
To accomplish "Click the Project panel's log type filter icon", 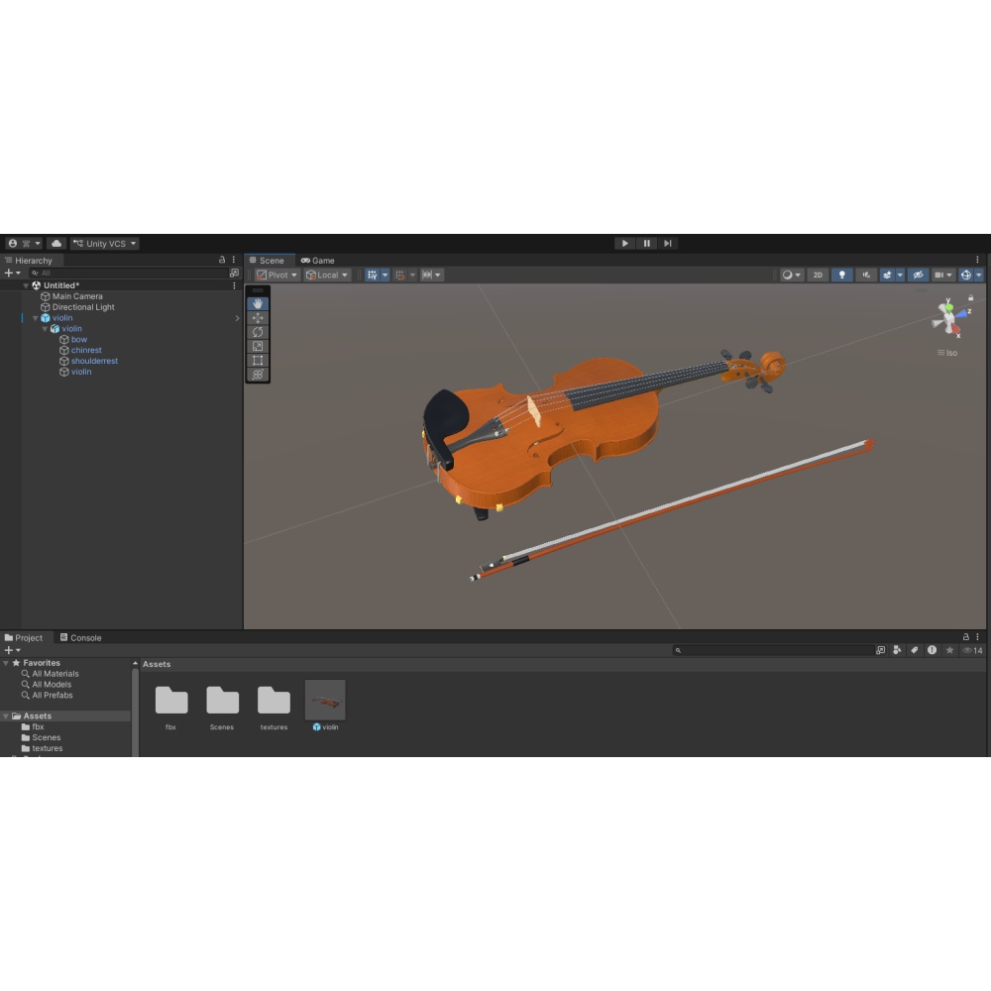I will 932,650.
